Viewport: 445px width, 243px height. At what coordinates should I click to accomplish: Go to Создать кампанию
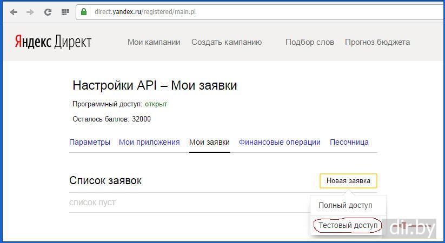pyautogui.click(x=226, y=42)
